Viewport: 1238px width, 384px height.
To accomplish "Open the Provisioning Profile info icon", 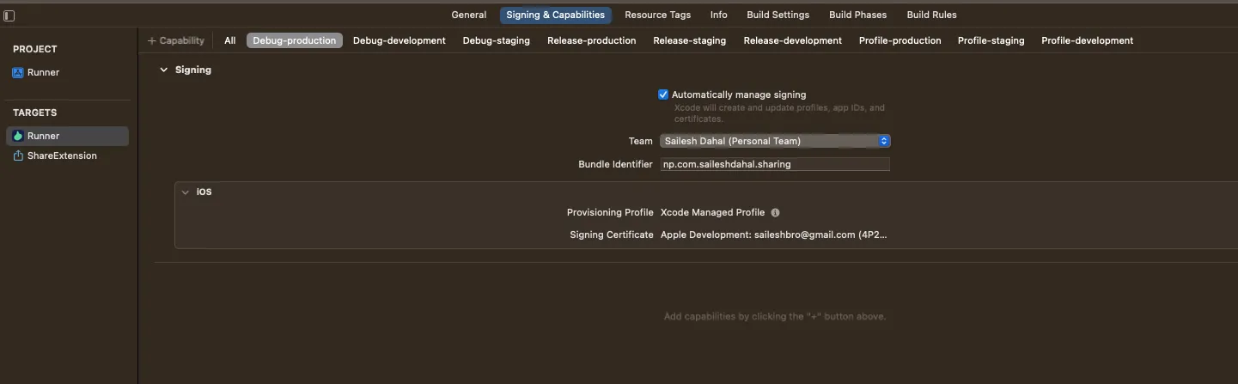I will pos(775,212).
